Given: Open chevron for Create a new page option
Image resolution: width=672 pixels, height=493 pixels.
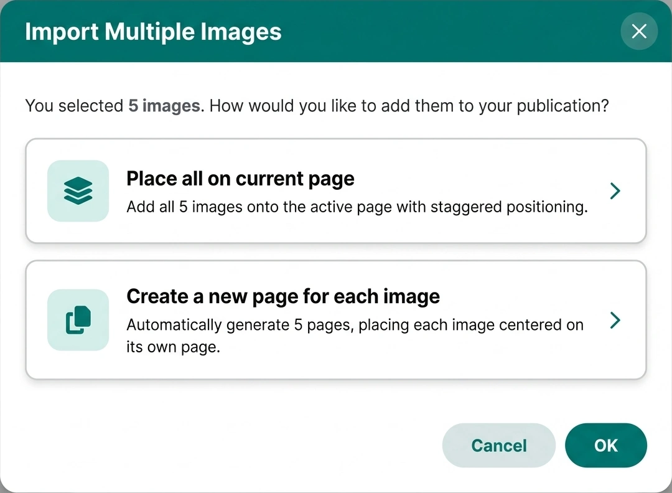Looking at the screenshot, I should pos(615,320).
